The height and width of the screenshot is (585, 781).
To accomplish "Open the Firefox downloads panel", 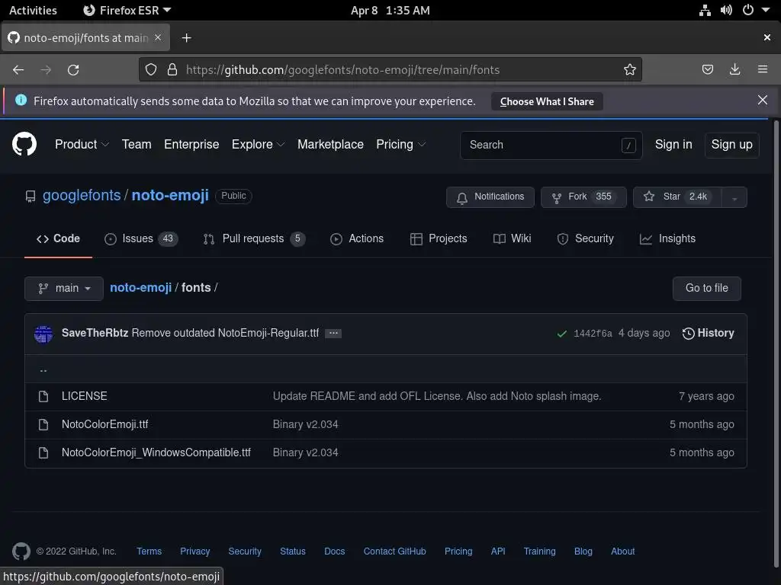I will click(x=734, y=69).
